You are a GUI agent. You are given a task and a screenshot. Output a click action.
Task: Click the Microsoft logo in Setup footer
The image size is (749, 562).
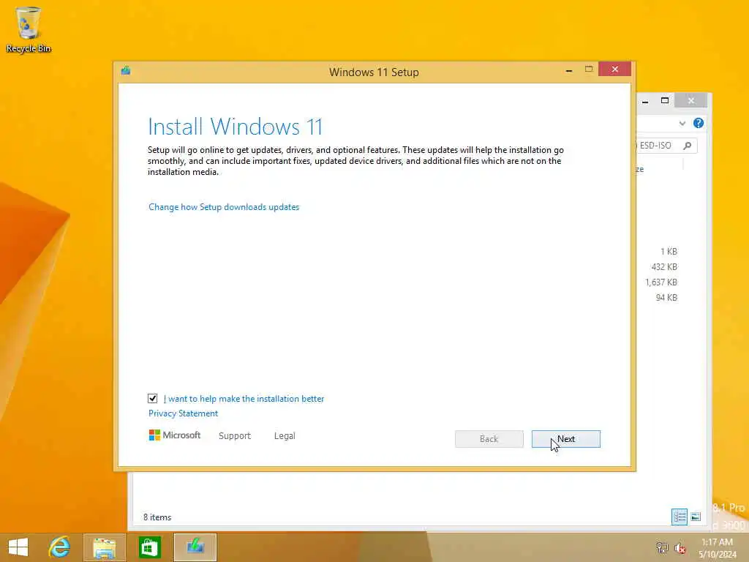click(x=175, y=435)
